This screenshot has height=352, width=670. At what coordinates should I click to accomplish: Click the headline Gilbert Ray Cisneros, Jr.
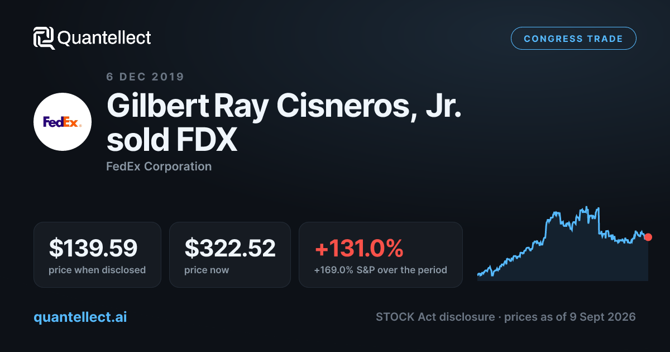tap(284, 106)
